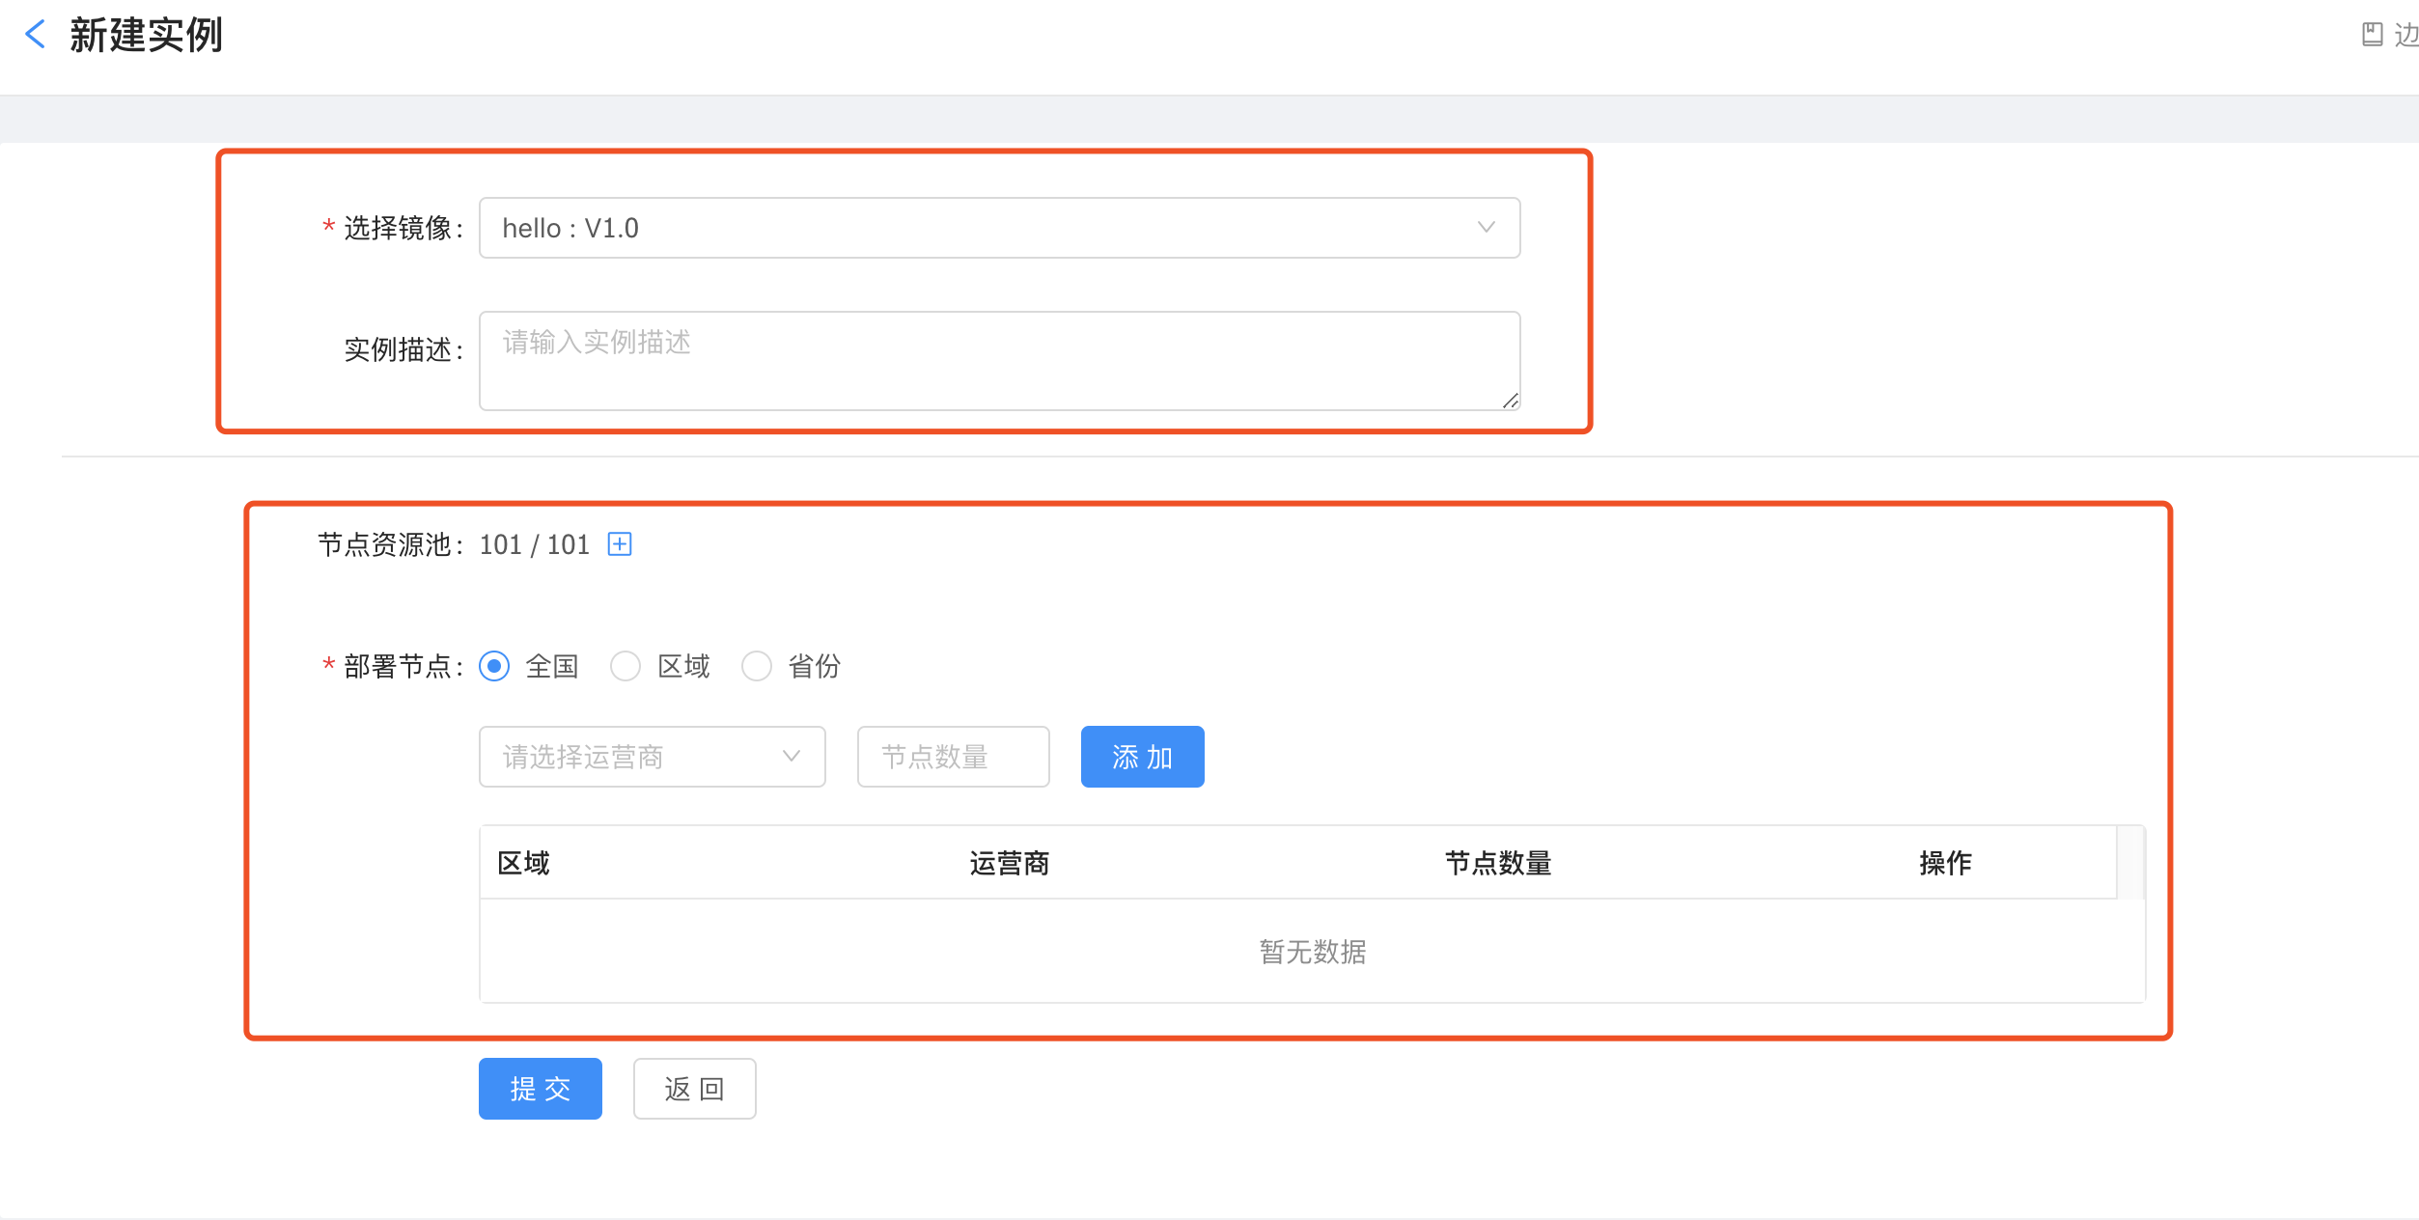Screen dimensions: 2419x1220
Task: Click the 区域 table column header
Action: (x=523, y=863)
